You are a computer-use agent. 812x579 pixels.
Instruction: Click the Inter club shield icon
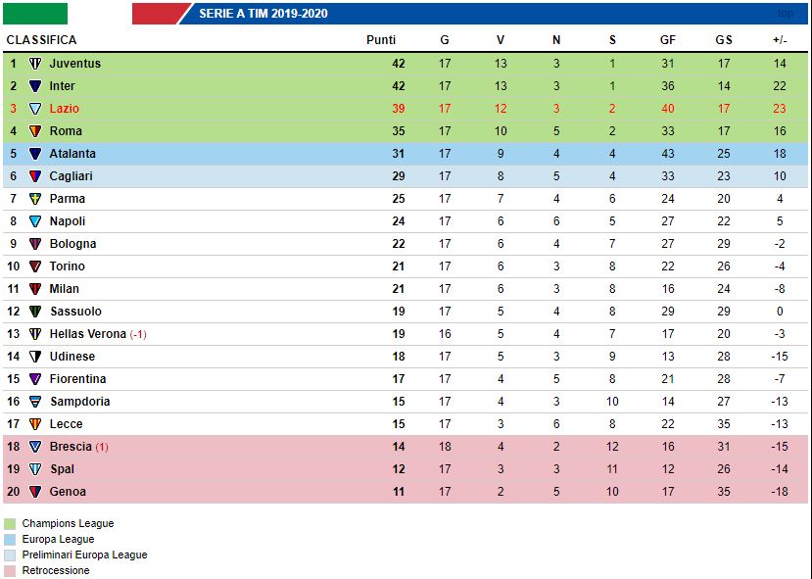click(35, 86)
